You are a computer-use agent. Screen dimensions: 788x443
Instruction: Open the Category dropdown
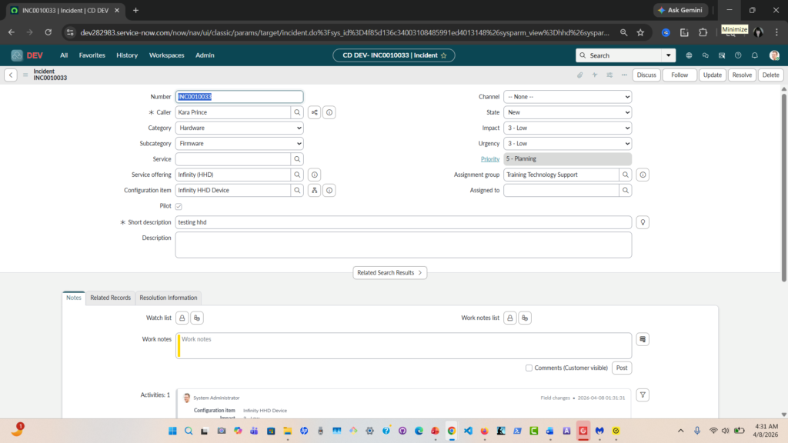click(239, 128)
